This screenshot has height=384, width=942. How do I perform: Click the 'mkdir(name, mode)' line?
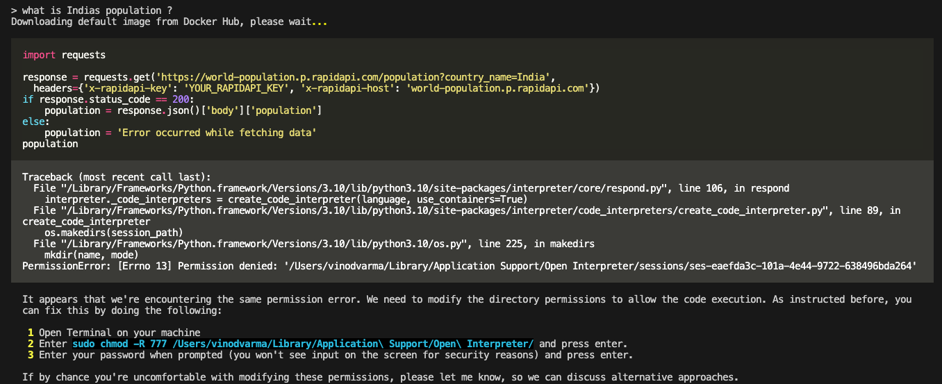coord(92,255)
